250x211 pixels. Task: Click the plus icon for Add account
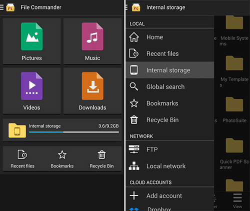[x=134, y=195]
